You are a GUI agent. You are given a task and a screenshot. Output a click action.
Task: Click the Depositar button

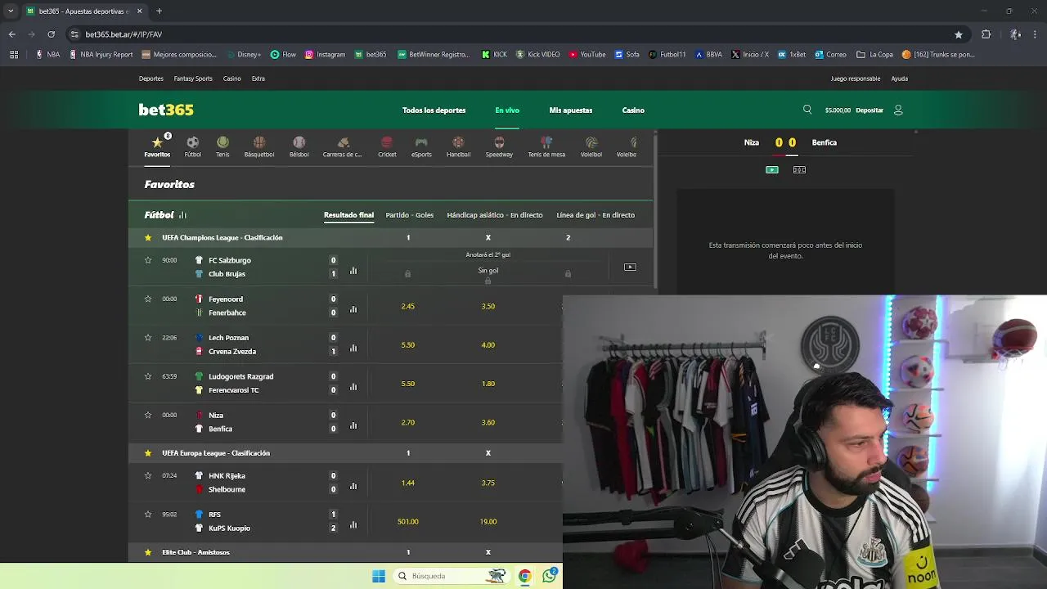(870, 110)
